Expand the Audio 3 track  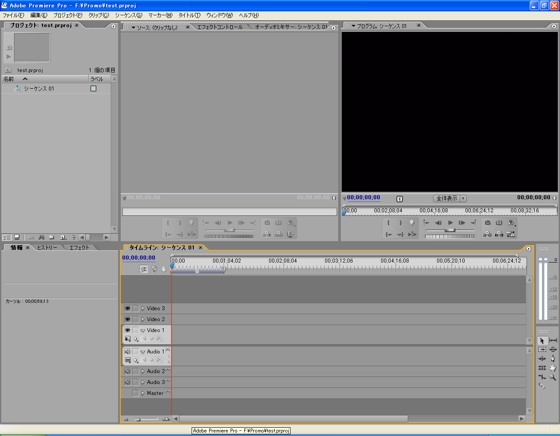click(143, 382)
